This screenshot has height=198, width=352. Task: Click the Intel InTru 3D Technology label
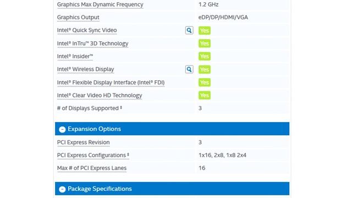[x=93, y=43]
